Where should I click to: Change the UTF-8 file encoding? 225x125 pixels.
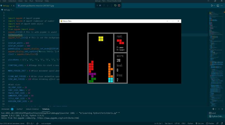(177, 123)
